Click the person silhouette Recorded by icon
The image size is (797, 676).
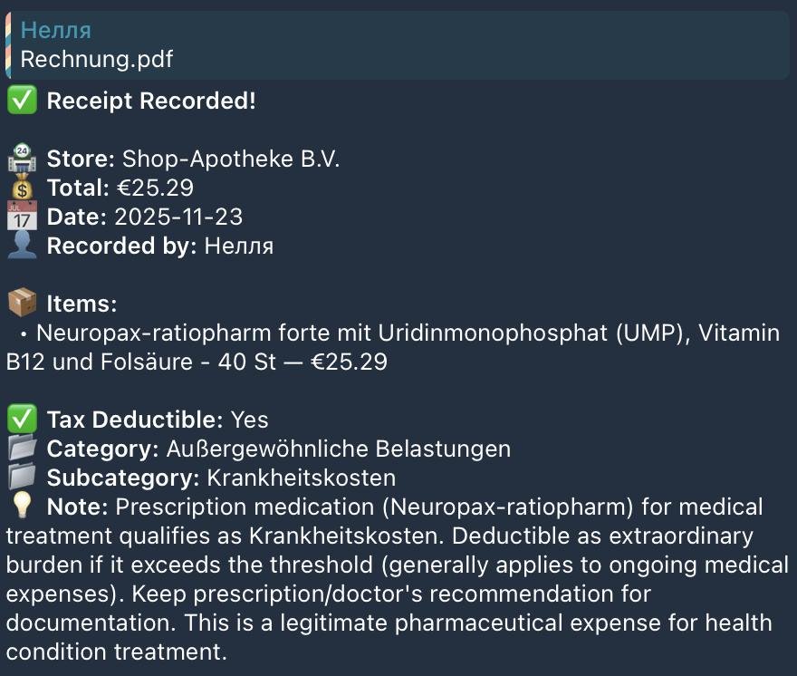tap(22, 246)
